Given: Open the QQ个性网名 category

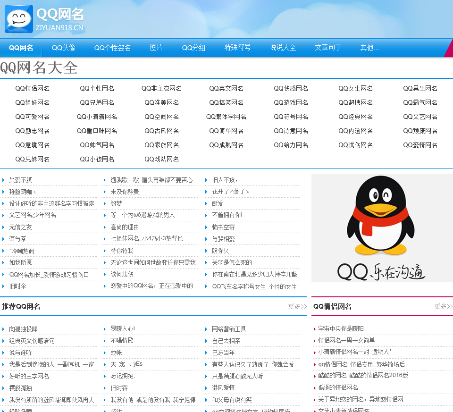Looking at the screenshot, I should (97, 88).
